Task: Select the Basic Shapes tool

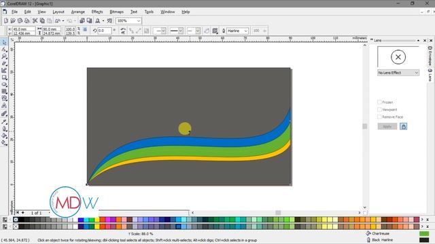Action: 4,98
